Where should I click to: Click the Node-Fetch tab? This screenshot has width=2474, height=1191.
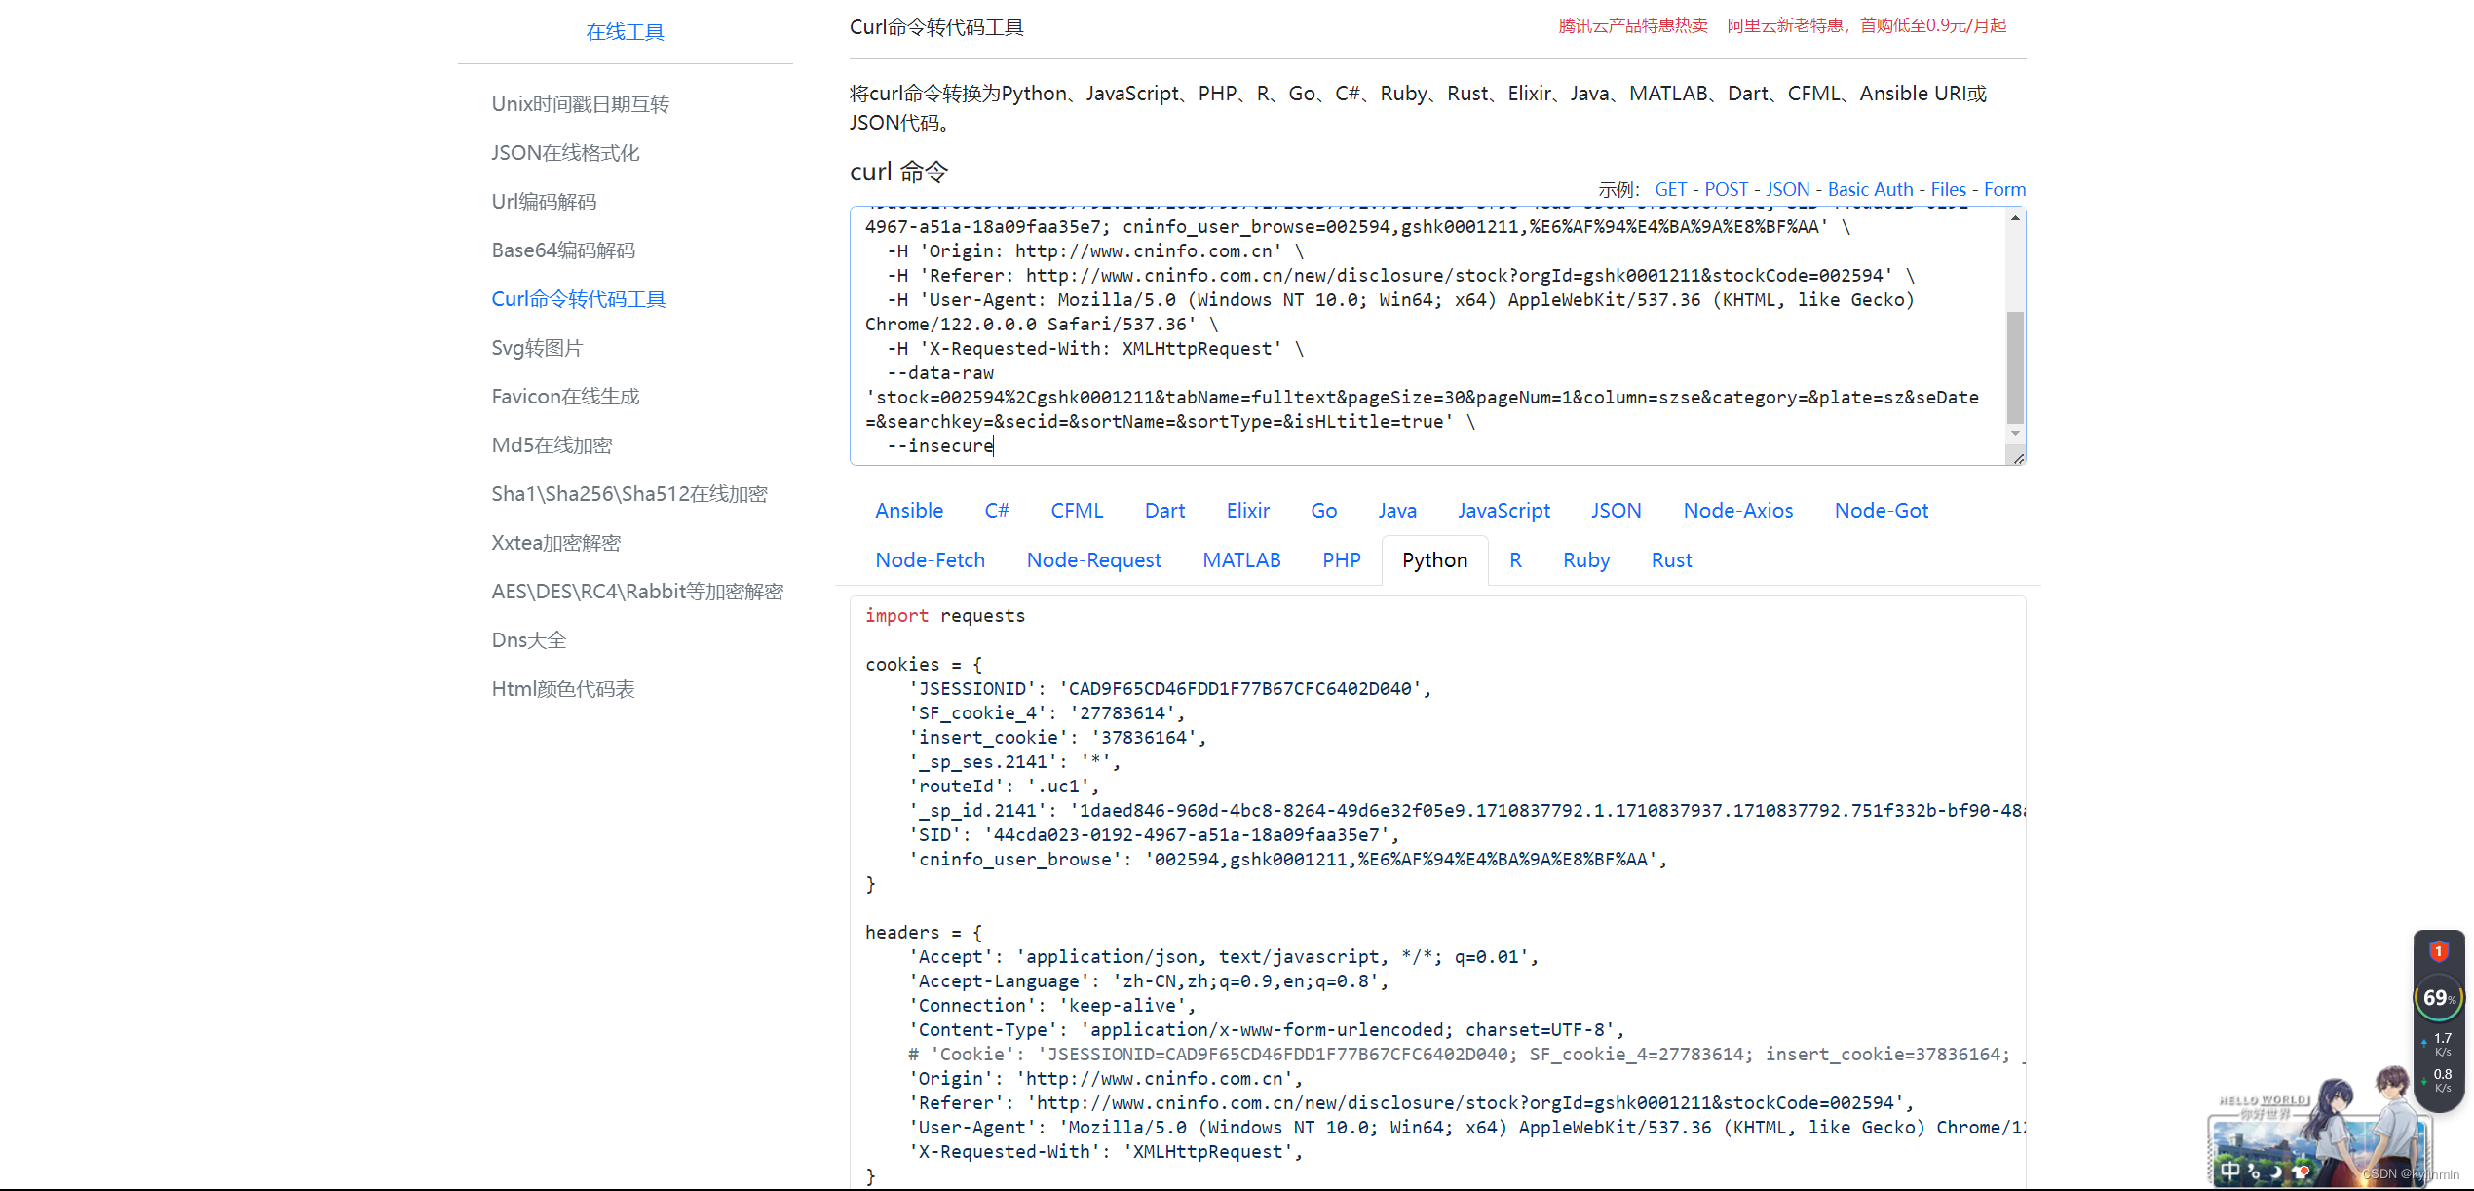pyautogui.click(x=934, y=560)
